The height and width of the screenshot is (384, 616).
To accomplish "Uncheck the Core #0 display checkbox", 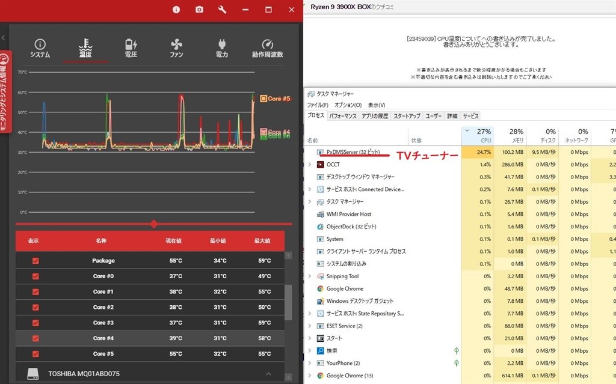I will [x=35, y=276].
